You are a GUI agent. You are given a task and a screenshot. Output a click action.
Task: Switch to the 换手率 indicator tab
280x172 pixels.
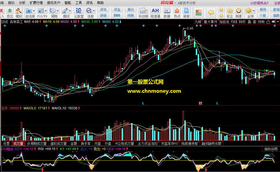[86, 144]
